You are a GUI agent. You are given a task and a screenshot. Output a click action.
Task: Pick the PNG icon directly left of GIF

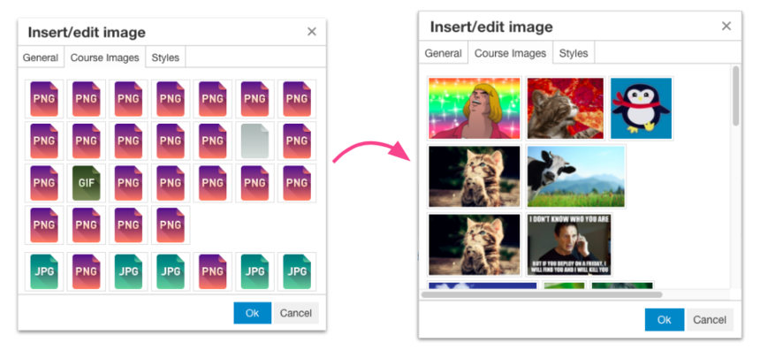pos(44,183)
